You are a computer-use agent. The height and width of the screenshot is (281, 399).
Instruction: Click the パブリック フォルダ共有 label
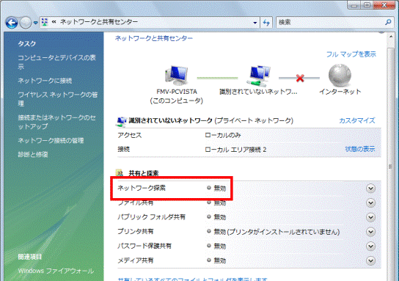151,217
